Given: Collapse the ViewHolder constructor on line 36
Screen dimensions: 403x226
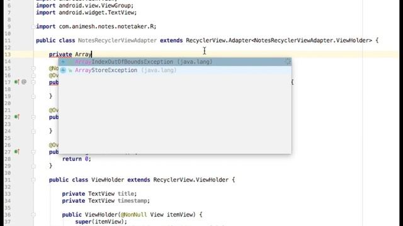Looking at the screenshot, I should click(x=33, y=215).
